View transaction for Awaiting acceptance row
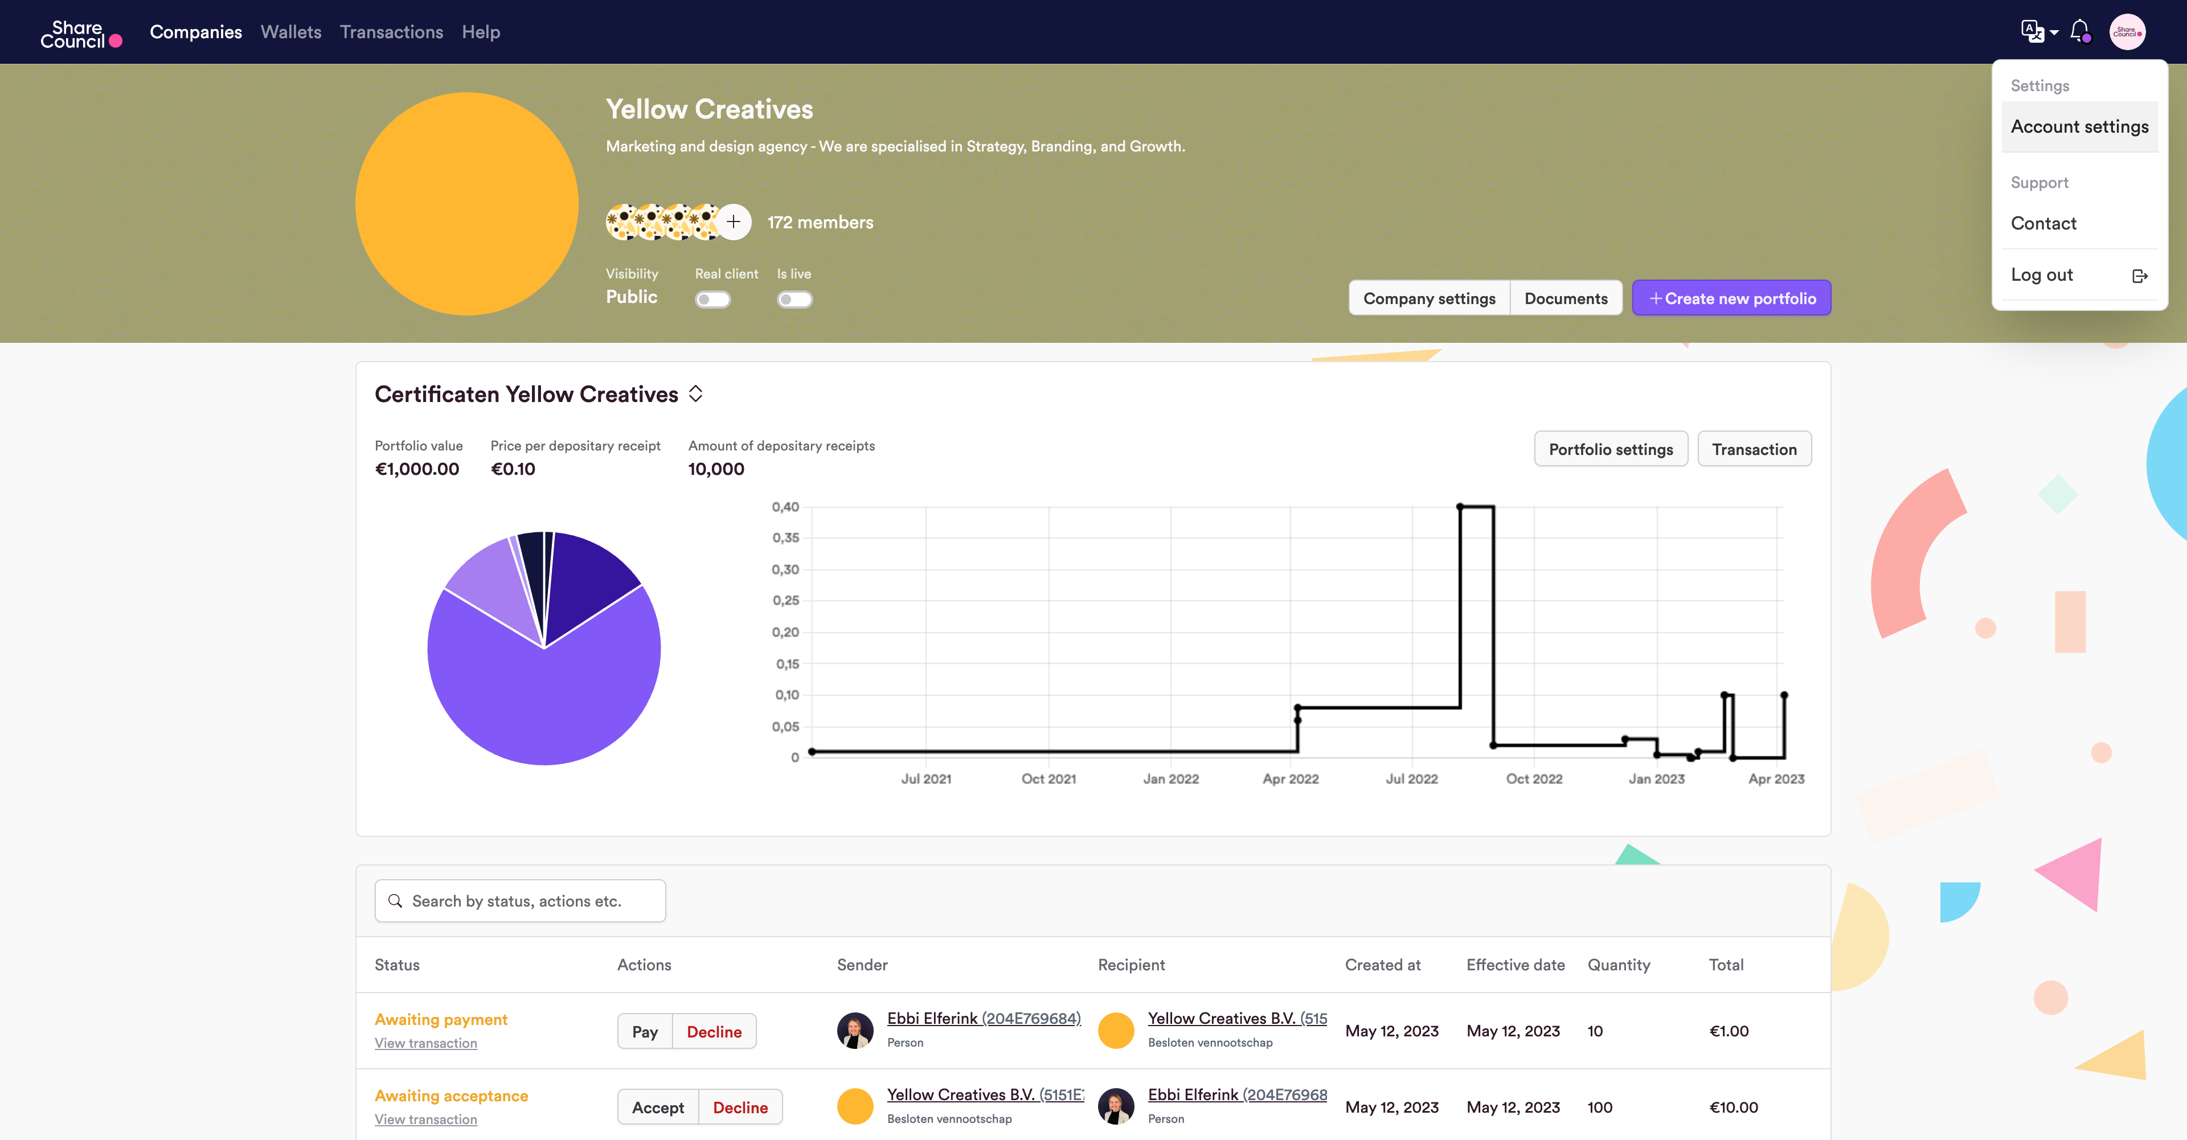 point(425,1119)
